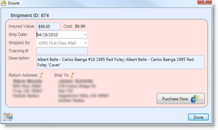
Task: Edit the Ship To address pencil icon
Action: coord(72,75)
